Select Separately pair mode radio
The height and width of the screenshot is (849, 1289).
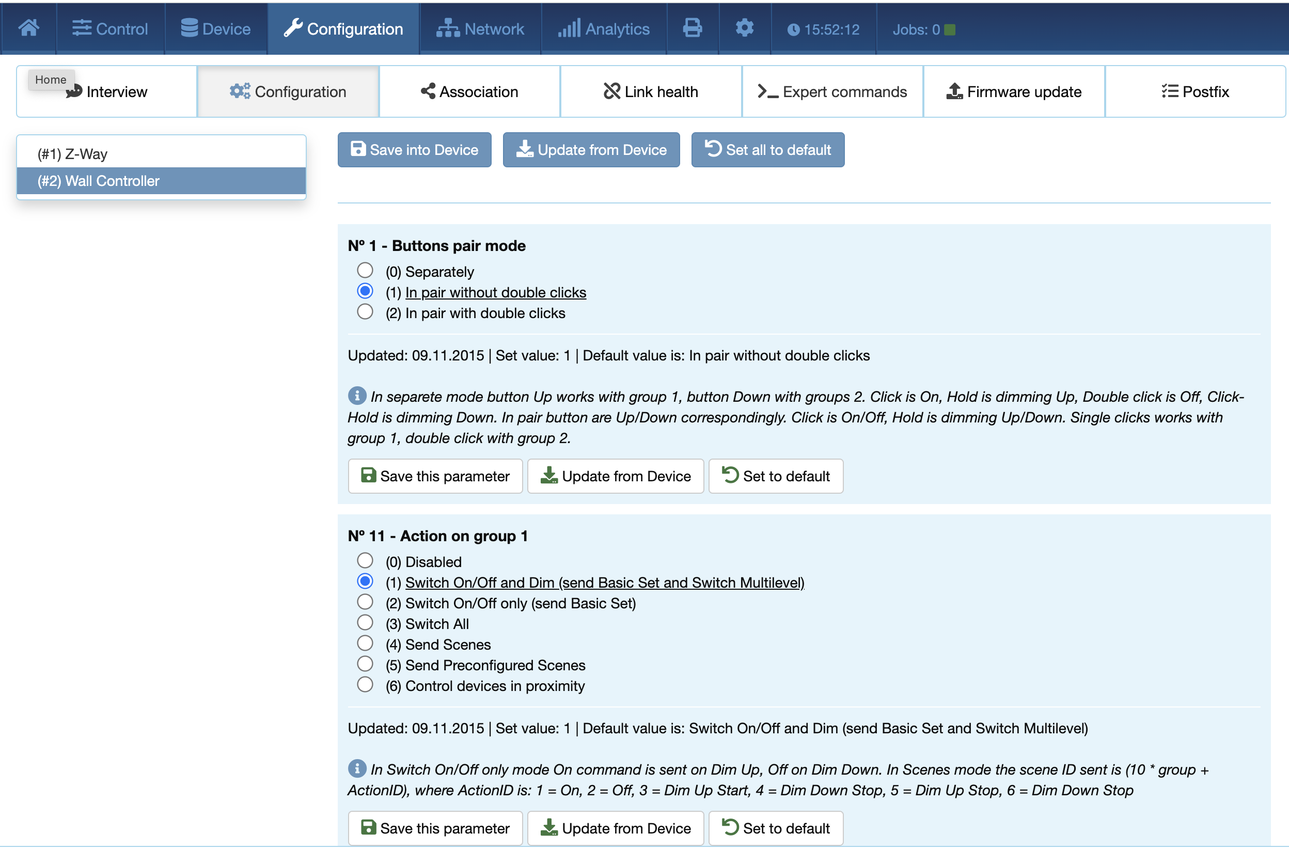[x=365, y=270]
